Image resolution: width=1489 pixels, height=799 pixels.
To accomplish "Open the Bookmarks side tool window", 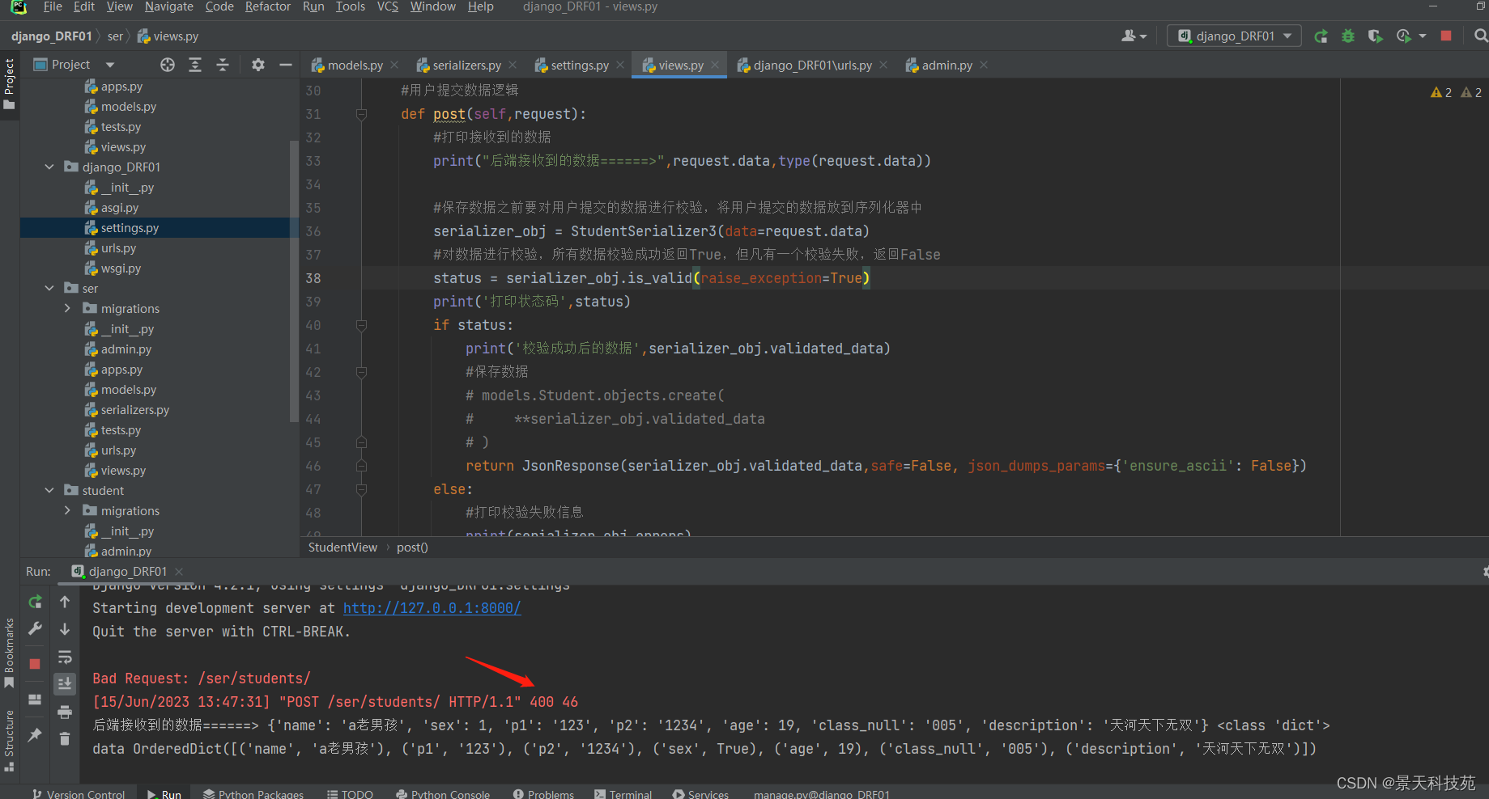I will click(9, 653).
